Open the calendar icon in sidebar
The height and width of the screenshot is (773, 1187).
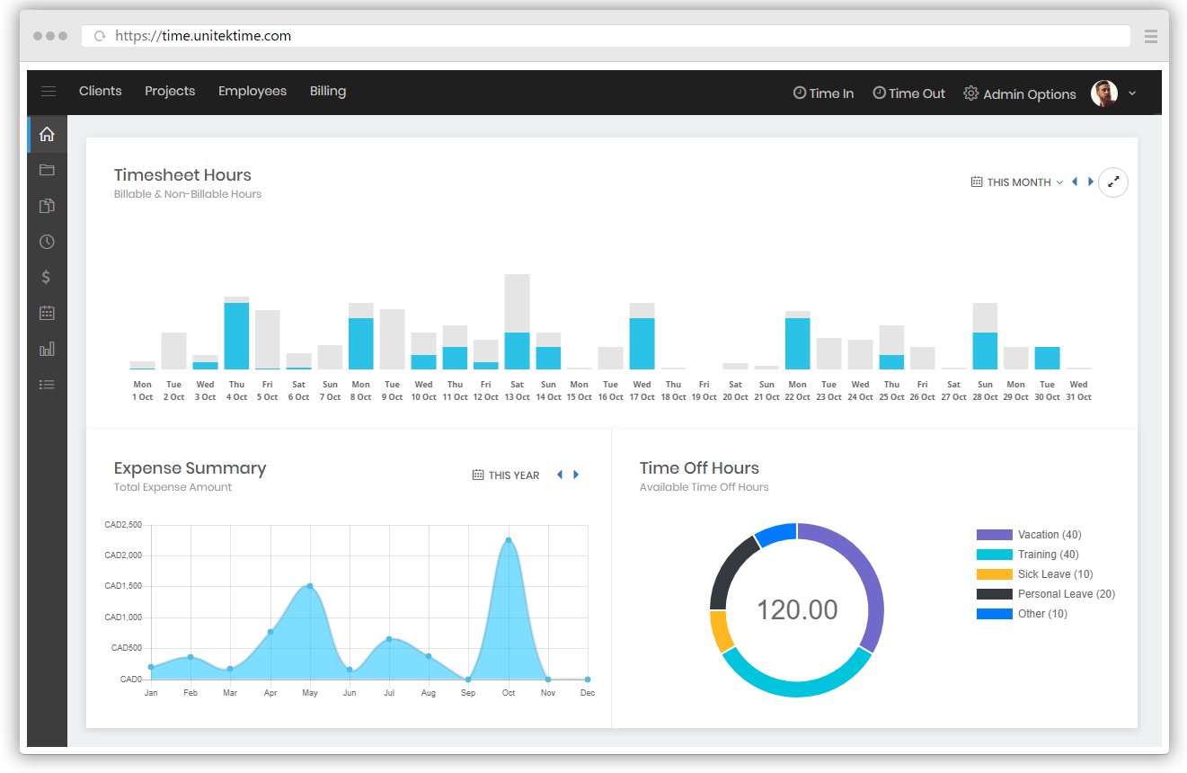[x=47, y=313]
